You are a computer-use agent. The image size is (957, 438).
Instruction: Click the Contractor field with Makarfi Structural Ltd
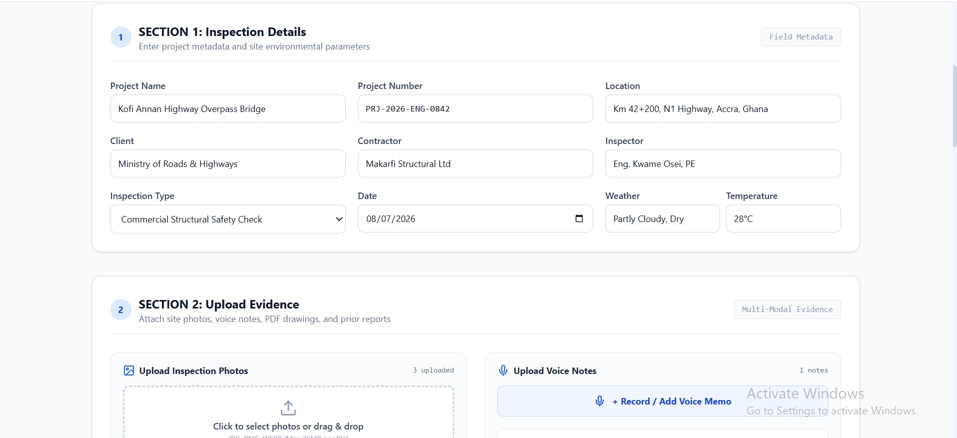475,163
